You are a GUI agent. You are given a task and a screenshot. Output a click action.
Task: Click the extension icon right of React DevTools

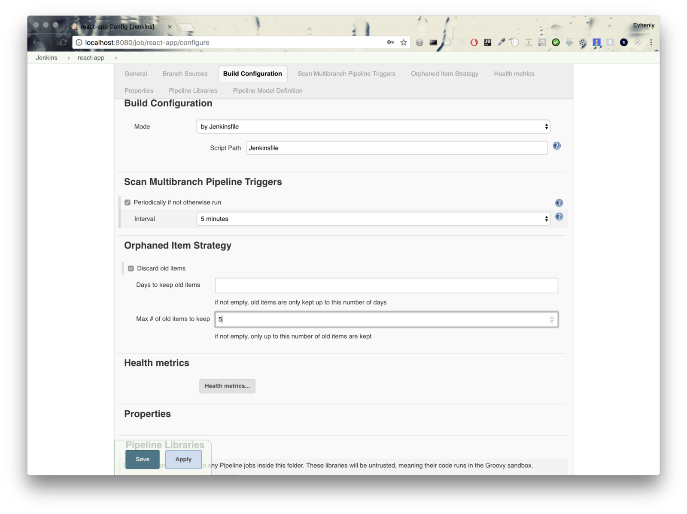[x=460, y=42]
